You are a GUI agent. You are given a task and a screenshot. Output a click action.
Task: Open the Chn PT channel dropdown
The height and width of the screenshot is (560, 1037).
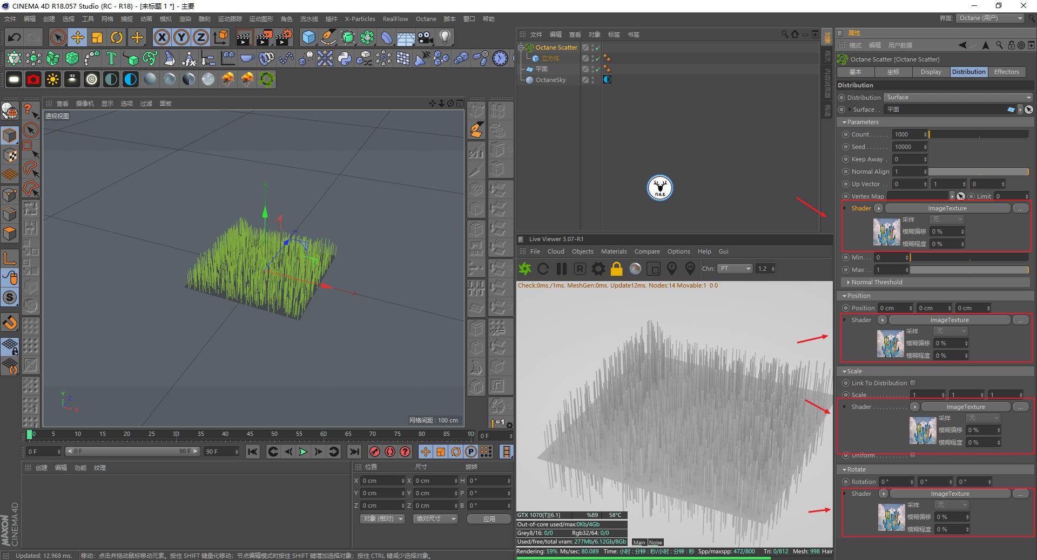[x=735, y=269]
